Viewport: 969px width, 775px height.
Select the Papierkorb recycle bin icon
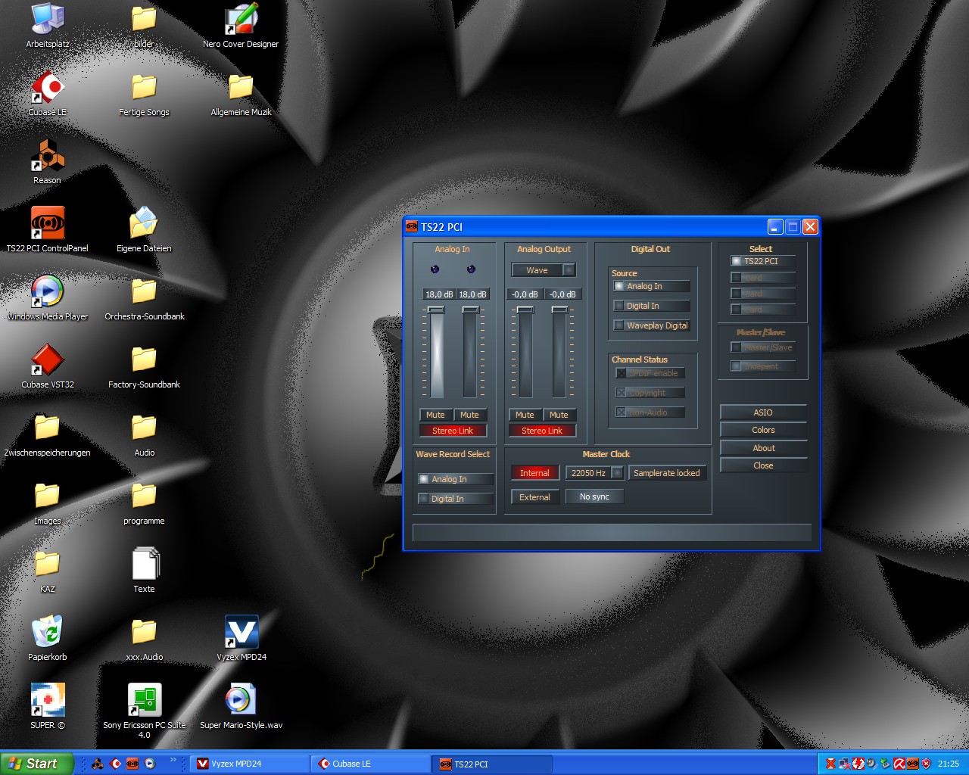point(47,639)
